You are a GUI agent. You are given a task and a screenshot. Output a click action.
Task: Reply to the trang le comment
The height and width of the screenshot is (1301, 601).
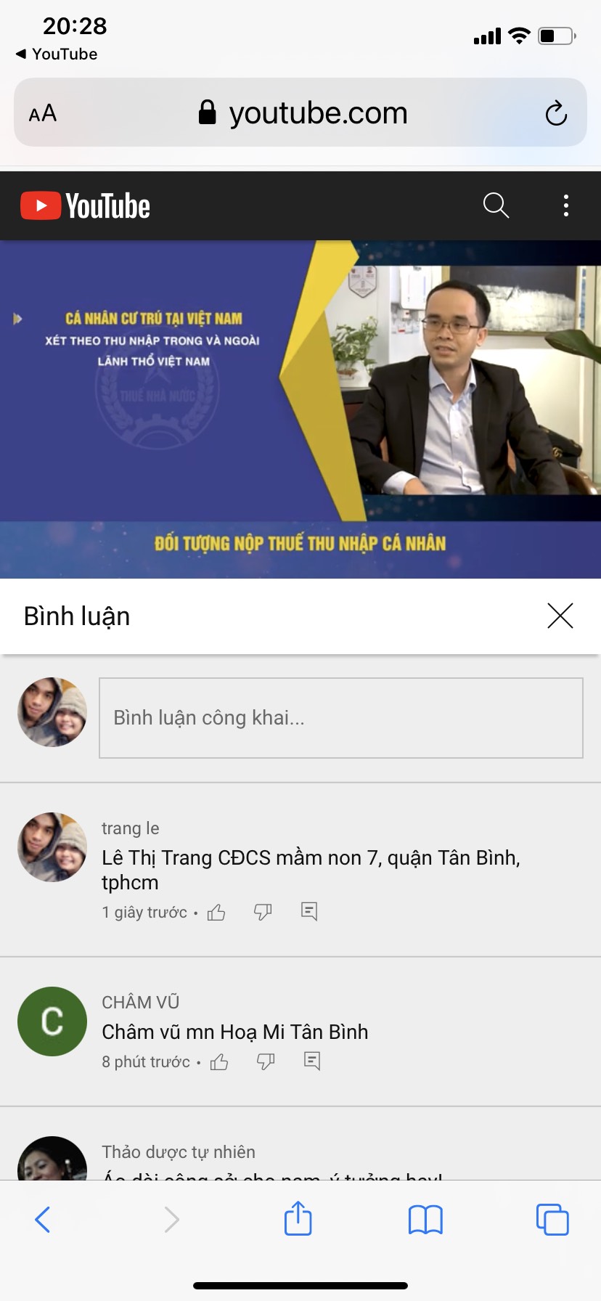click(x=309, y=912)
